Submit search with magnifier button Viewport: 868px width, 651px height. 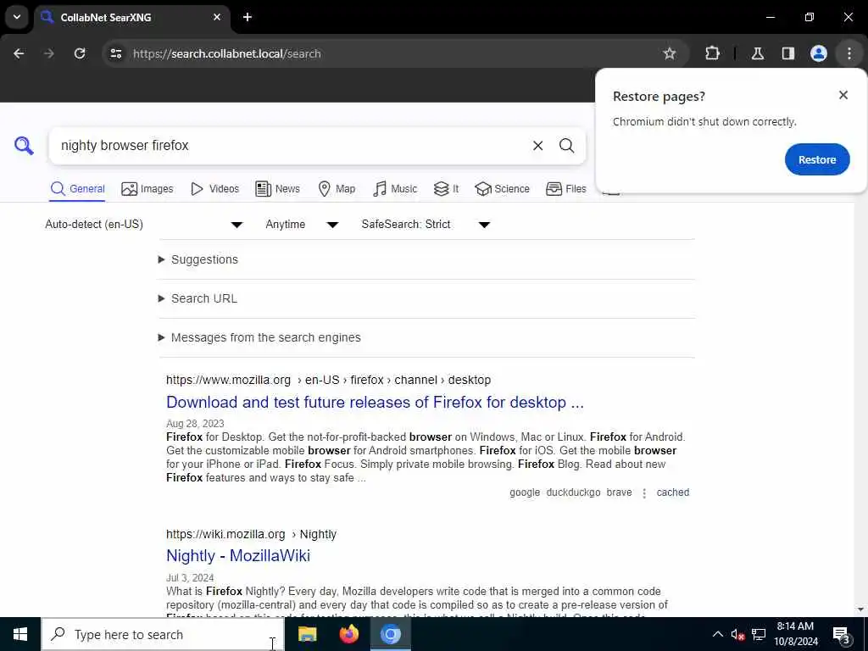[566, 146]
